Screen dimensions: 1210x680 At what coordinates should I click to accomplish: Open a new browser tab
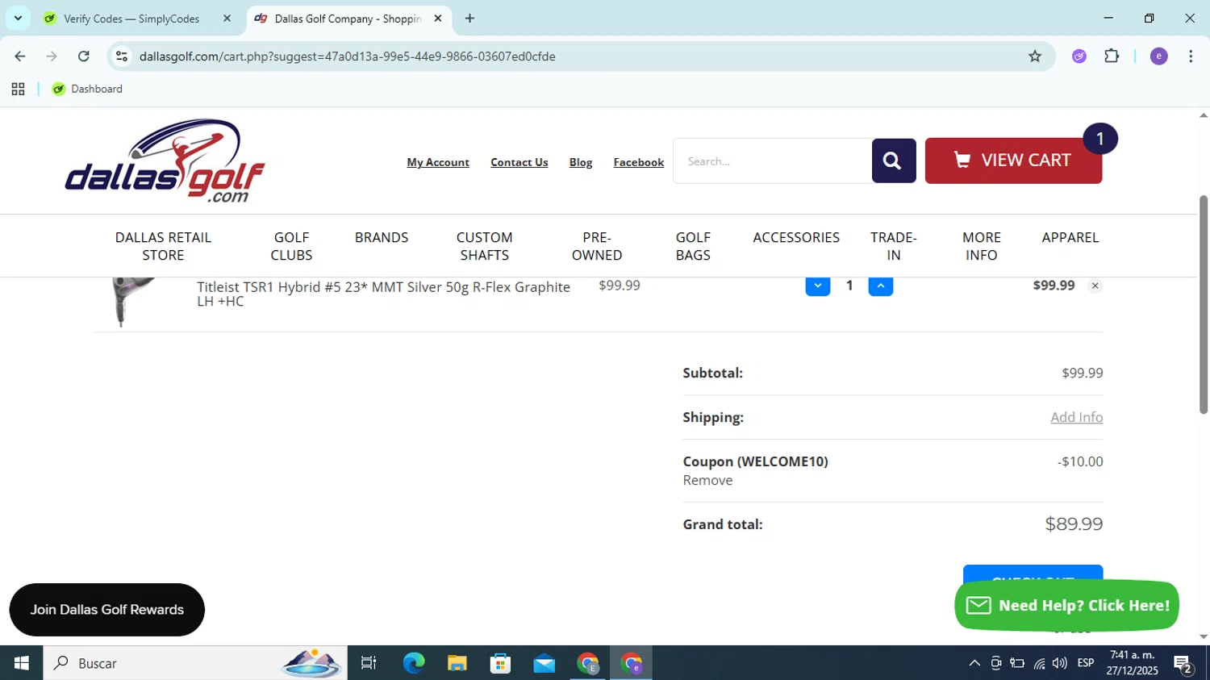pyautogui.click(x=469, y=19)
